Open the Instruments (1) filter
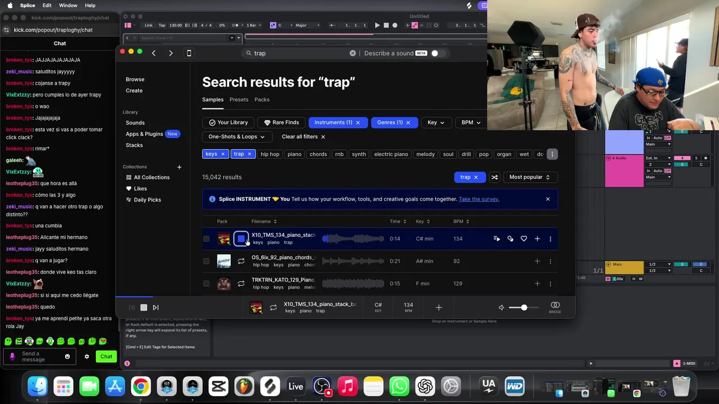Image resolution: width=719 pixels, height=404 pixels. point(334,122)
